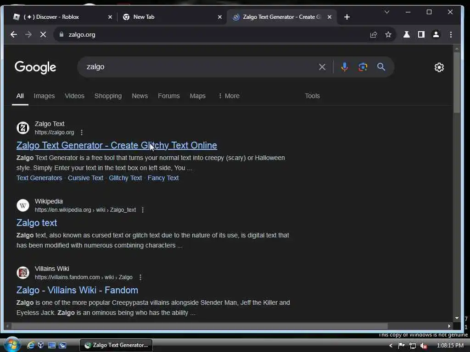Click the forward navigation arrow
Viewport: 470px width, 352px height.
[28, 34]
